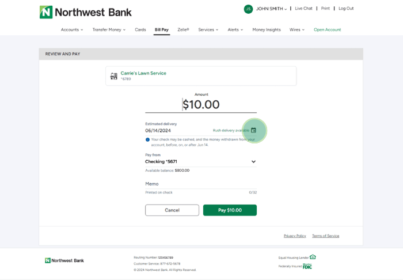Open the delivery date calendar icon

click(x=253, y=130)
